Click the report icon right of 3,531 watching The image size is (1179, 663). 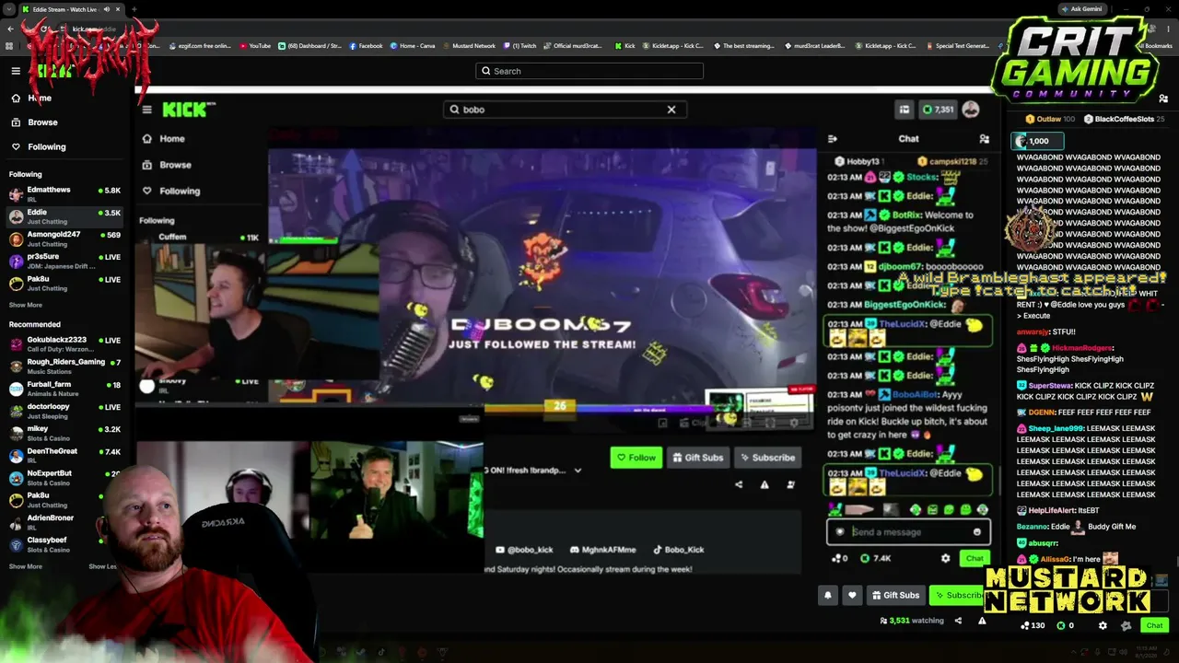coord(982,621)
